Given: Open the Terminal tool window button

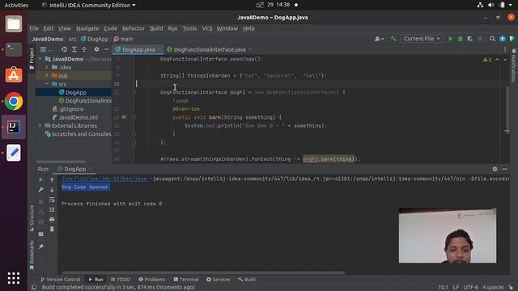Looking at the screenshot, I should [x=186, y=280].
